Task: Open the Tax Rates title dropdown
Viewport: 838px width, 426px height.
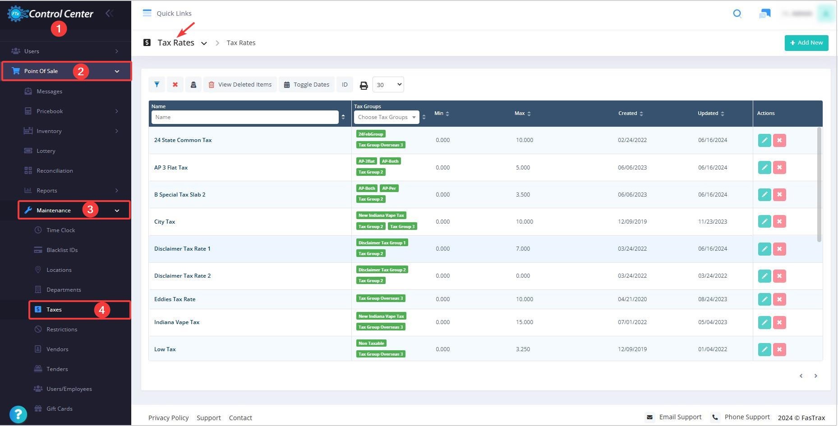Action: (204, 43)
